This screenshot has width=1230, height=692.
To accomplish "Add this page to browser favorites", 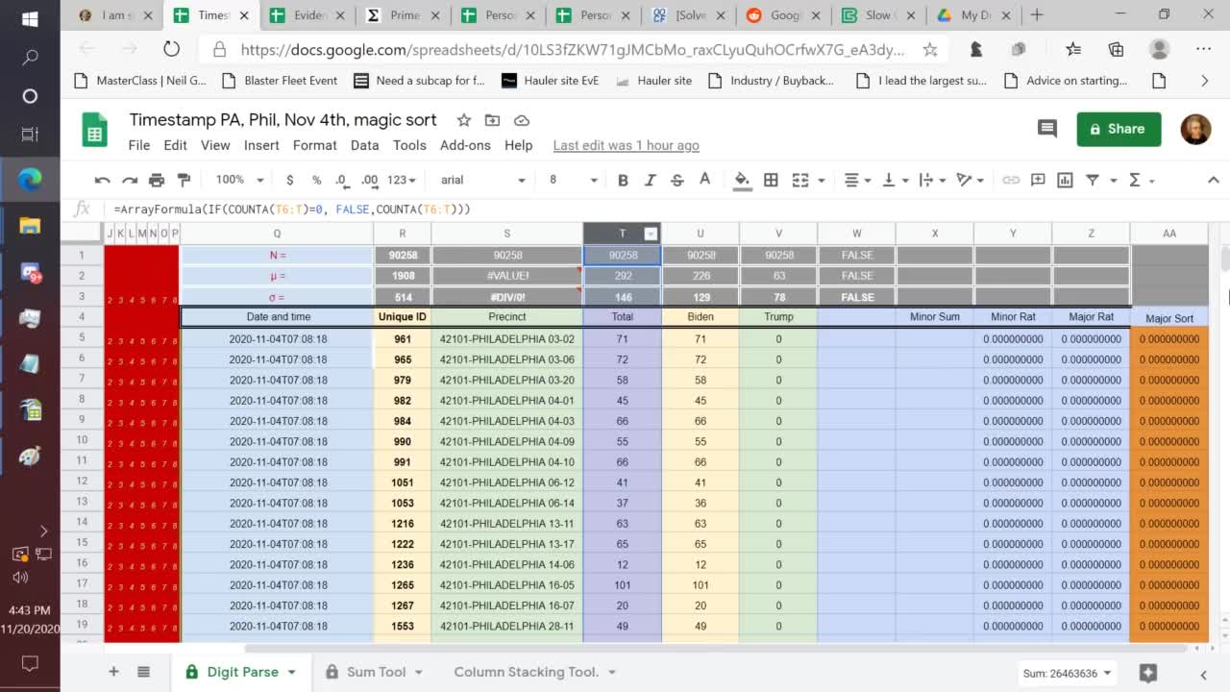I will [929, 49].
